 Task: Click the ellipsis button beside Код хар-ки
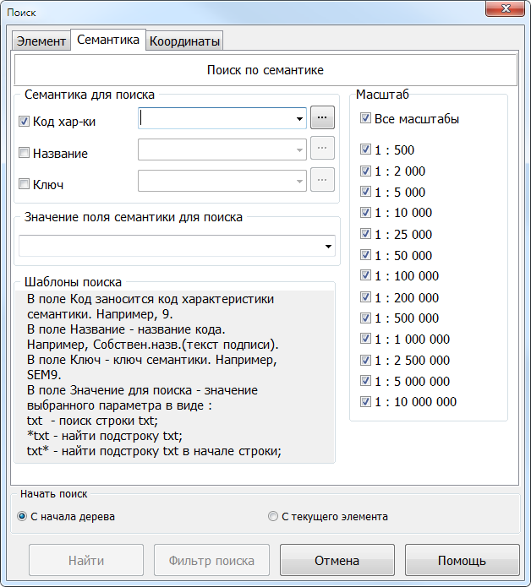(x=322, y=119)
